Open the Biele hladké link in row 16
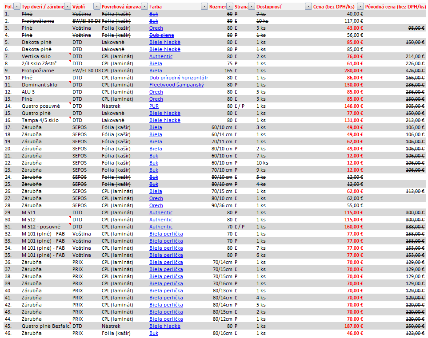The image size is (428, 338). (165, 120)
